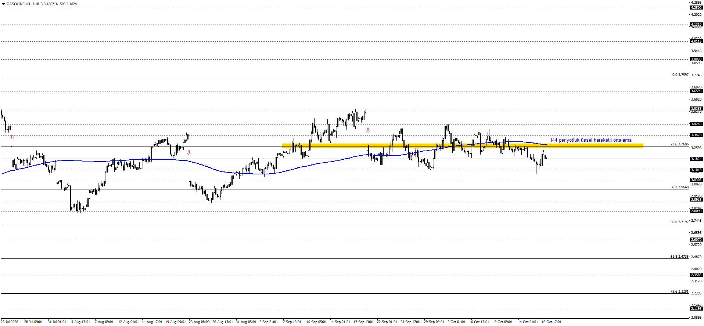
Task: Click the "2 Oct 01:01" time axis label
Action: pyautogui.click(x=456, y=322)
